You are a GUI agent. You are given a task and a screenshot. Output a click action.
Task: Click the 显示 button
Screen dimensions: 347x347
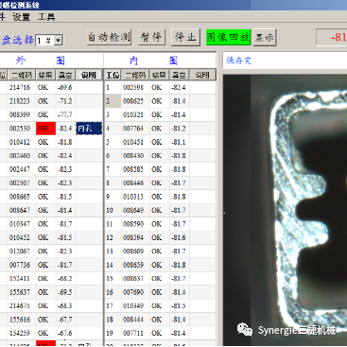(265, 37)
